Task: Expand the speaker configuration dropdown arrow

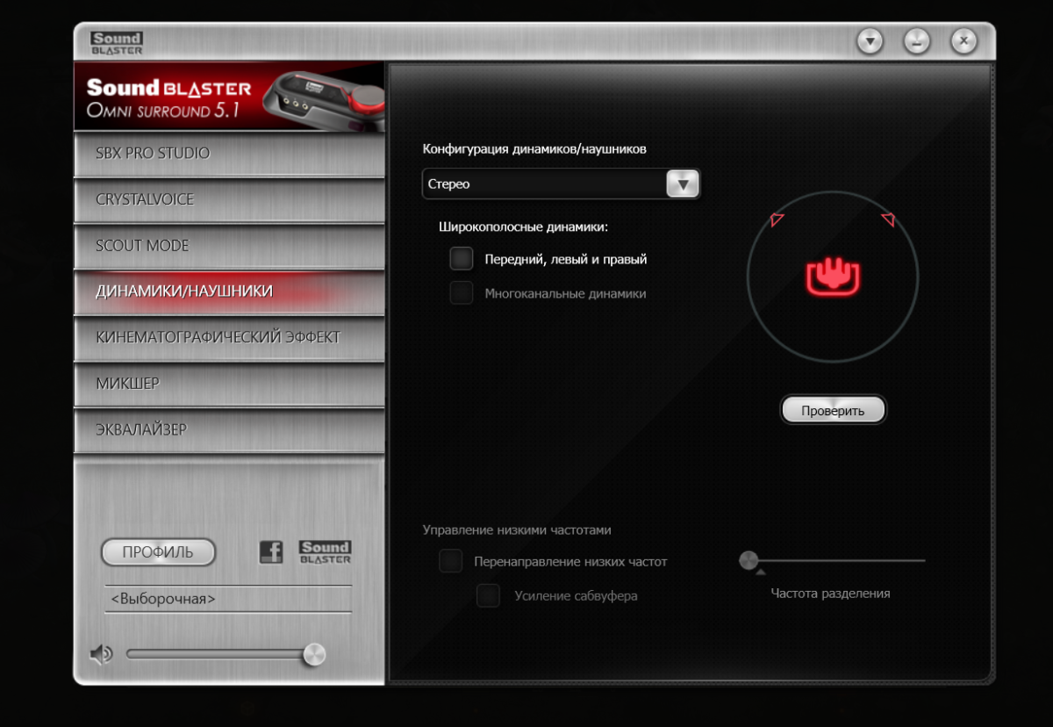Action: pos(683,184)
